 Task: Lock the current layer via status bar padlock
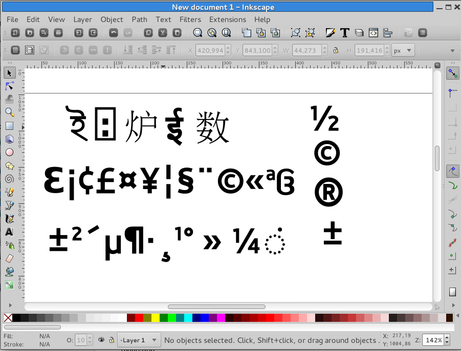(x=111, y=340)
